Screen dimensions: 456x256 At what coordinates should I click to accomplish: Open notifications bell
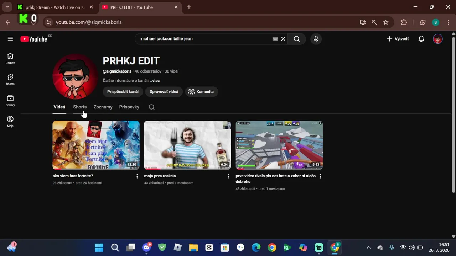(421, 39)
